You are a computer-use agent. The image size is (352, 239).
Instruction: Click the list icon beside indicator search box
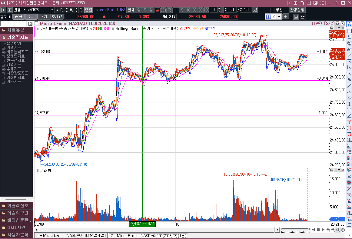click(30, 24)
